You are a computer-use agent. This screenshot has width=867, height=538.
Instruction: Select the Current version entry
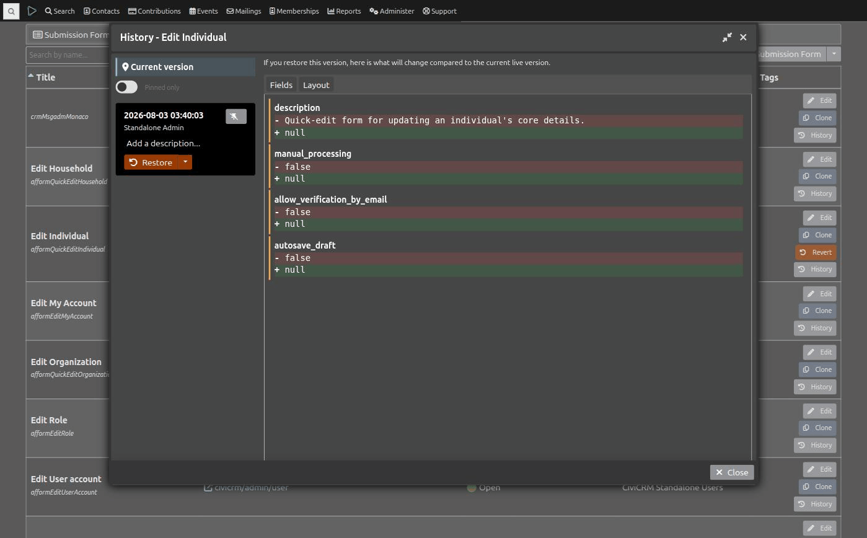click(x=185, y=67)
